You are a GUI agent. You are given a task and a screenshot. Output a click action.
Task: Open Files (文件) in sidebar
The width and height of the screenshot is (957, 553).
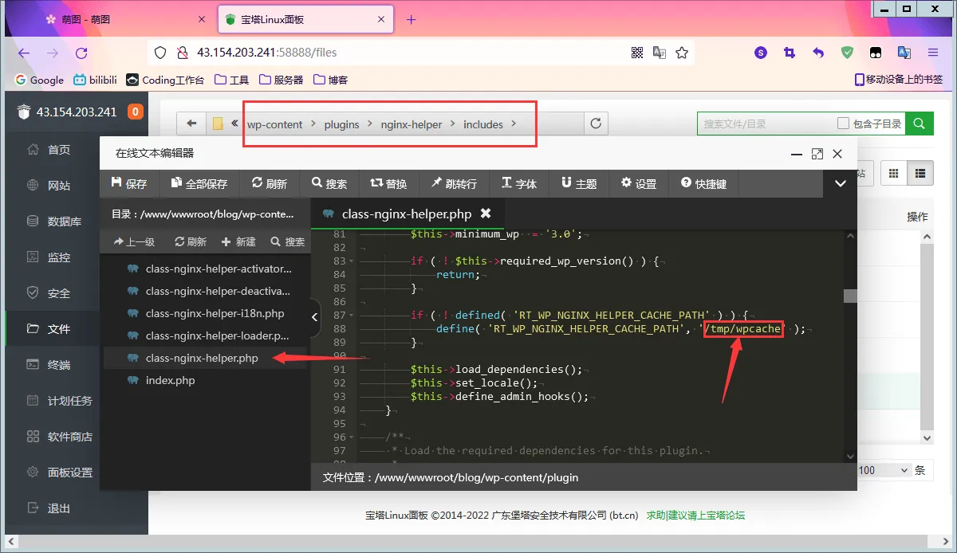49,328
